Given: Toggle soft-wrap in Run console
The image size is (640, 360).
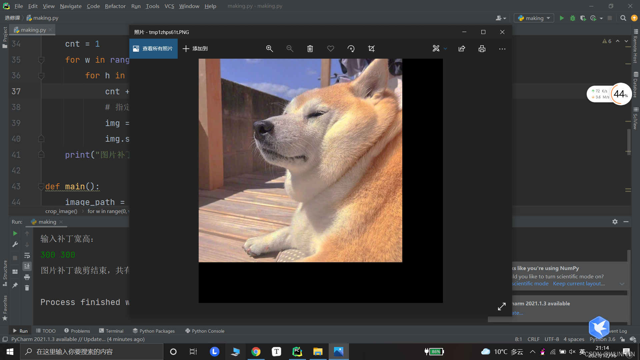Looking at the screenshot, I should (x=27, y=255).
